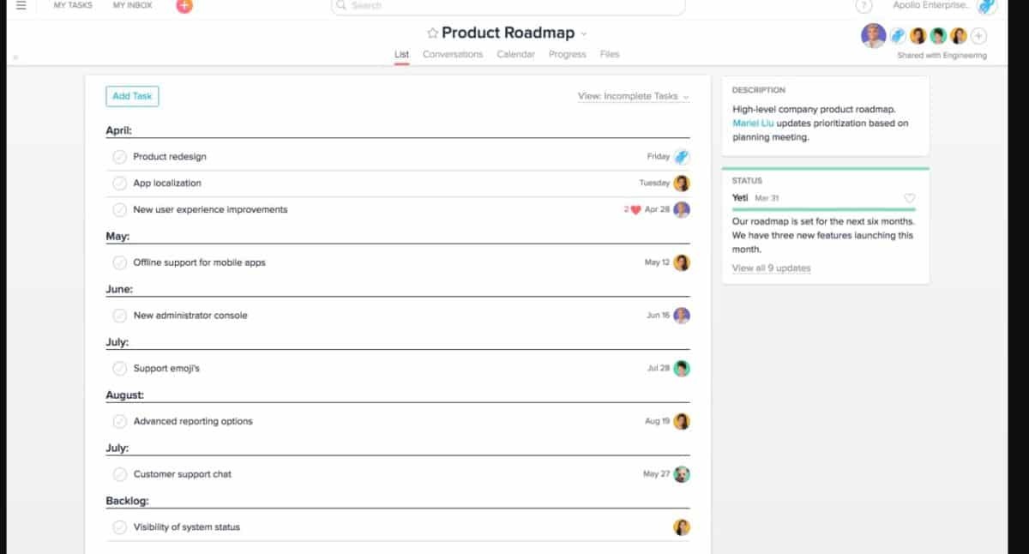The image size is (1029, 554).
Task: Open the hamburger sidebar menu
Action: pyautogui.click(x=21, y=5)
